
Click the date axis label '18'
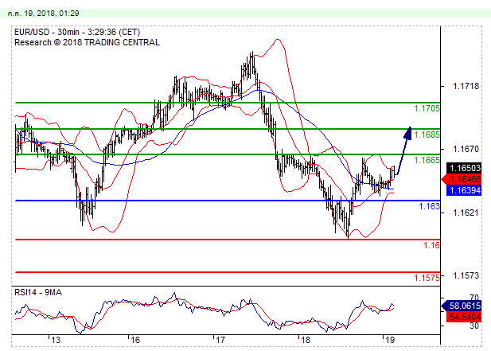pyautogui.click(x=306, y=340)
